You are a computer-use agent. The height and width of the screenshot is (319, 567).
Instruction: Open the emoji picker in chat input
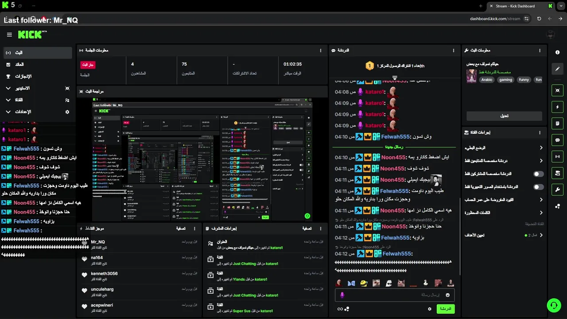click(448, 295)
